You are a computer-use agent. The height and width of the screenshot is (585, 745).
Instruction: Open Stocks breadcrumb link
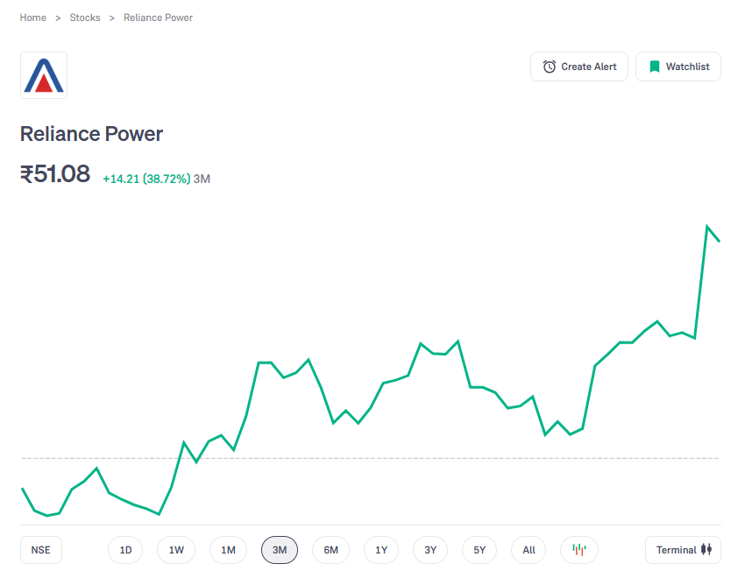(x=85, y=18)
